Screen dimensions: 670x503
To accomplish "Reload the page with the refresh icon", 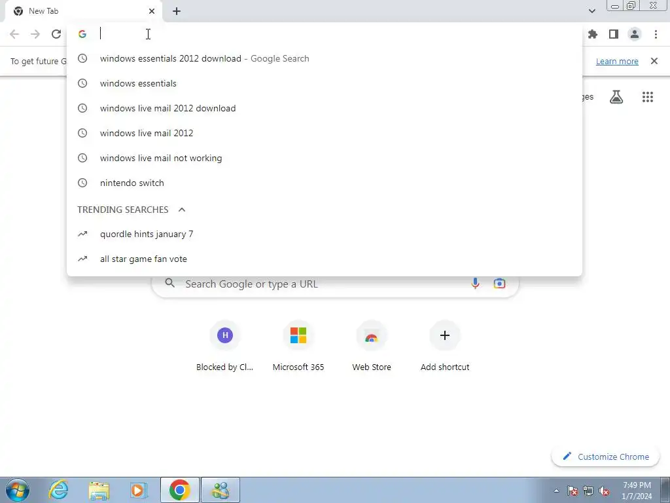I will coord(56,34).
